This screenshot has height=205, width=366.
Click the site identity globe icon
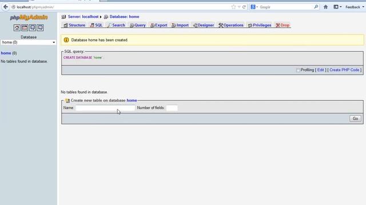click(x=13, y=7)
